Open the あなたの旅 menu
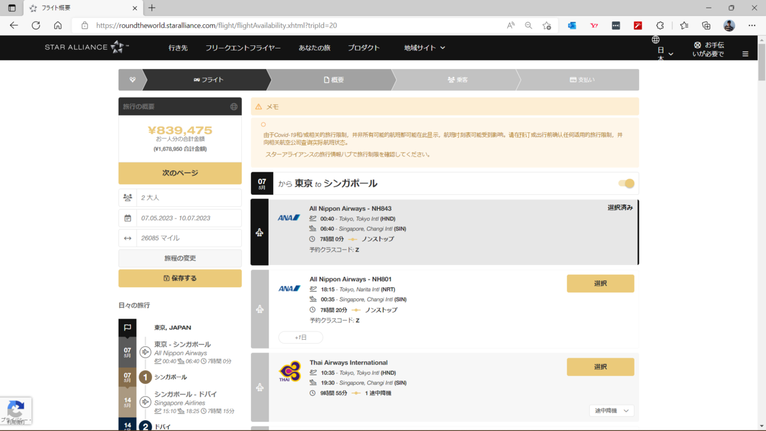Viewport: 766px width, 431px height. pos(315,48)
